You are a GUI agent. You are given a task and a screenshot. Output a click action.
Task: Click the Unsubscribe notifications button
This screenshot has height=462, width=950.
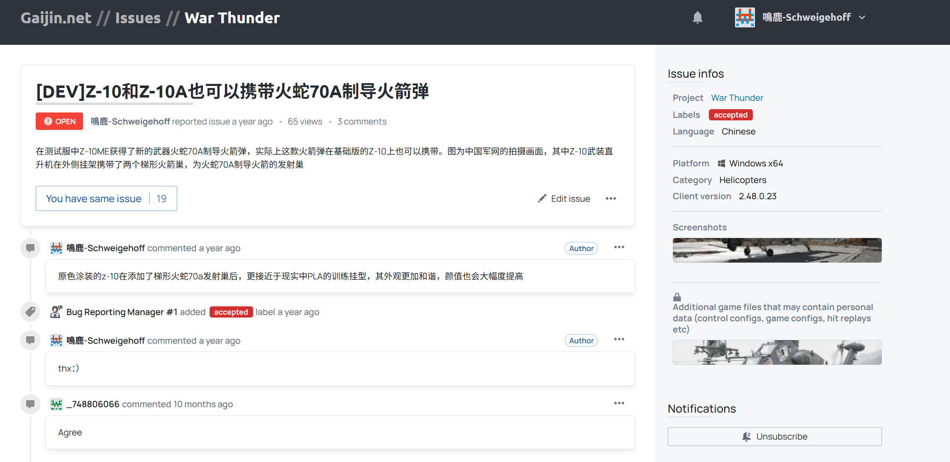[x=774, y=437]
